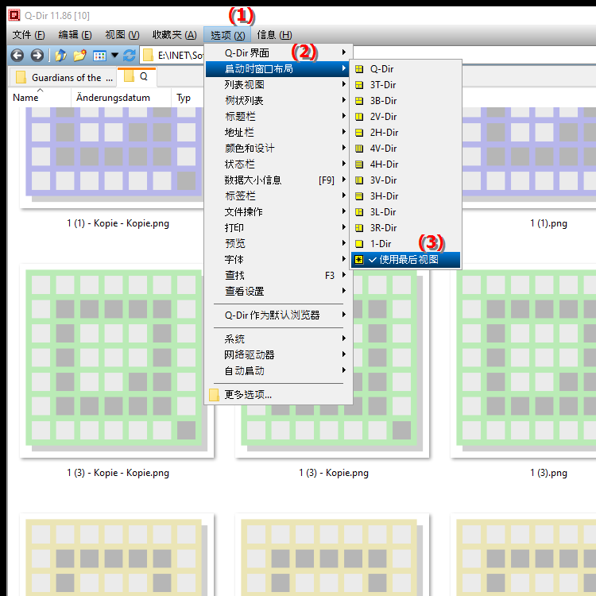Expand the 地址栏 submenu
The height and width of the screenshot is (596, 596).
click(279, 133)
